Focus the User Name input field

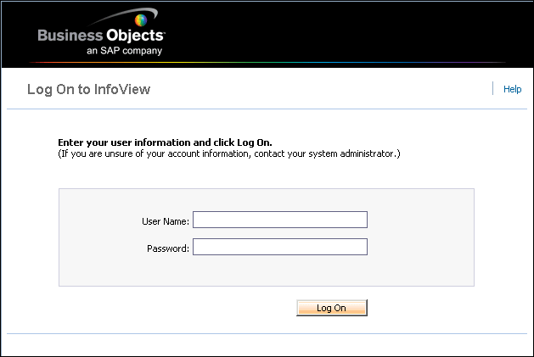coord(280,220)
